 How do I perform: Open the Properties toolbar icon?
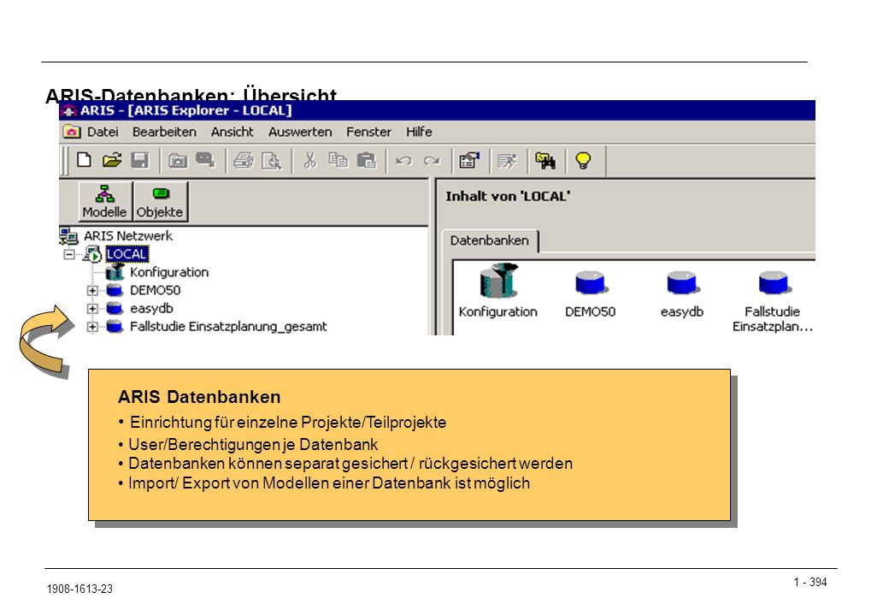(x=469, y=161)
